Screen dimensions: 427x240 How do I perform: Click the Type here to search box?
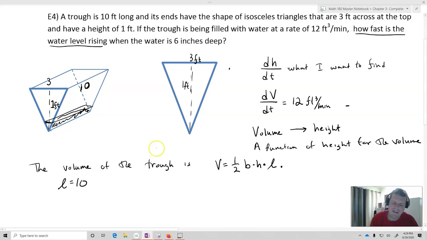point(49,236)
